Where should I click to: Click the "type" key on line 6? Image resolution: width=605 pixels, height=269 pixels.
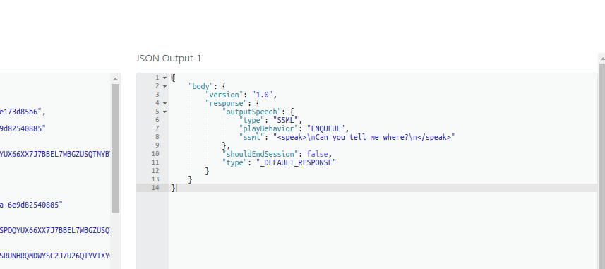[x=252, y=120]
